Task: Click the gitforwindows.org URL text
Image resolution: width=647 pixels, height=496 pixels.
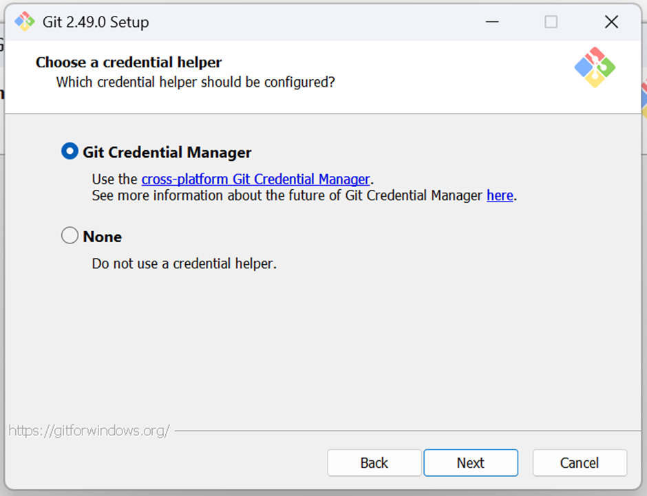Action: 89,431
